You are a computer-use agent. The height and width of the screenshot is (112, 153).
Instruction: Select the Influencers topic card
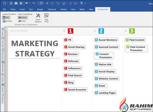[x=73, y=68]
